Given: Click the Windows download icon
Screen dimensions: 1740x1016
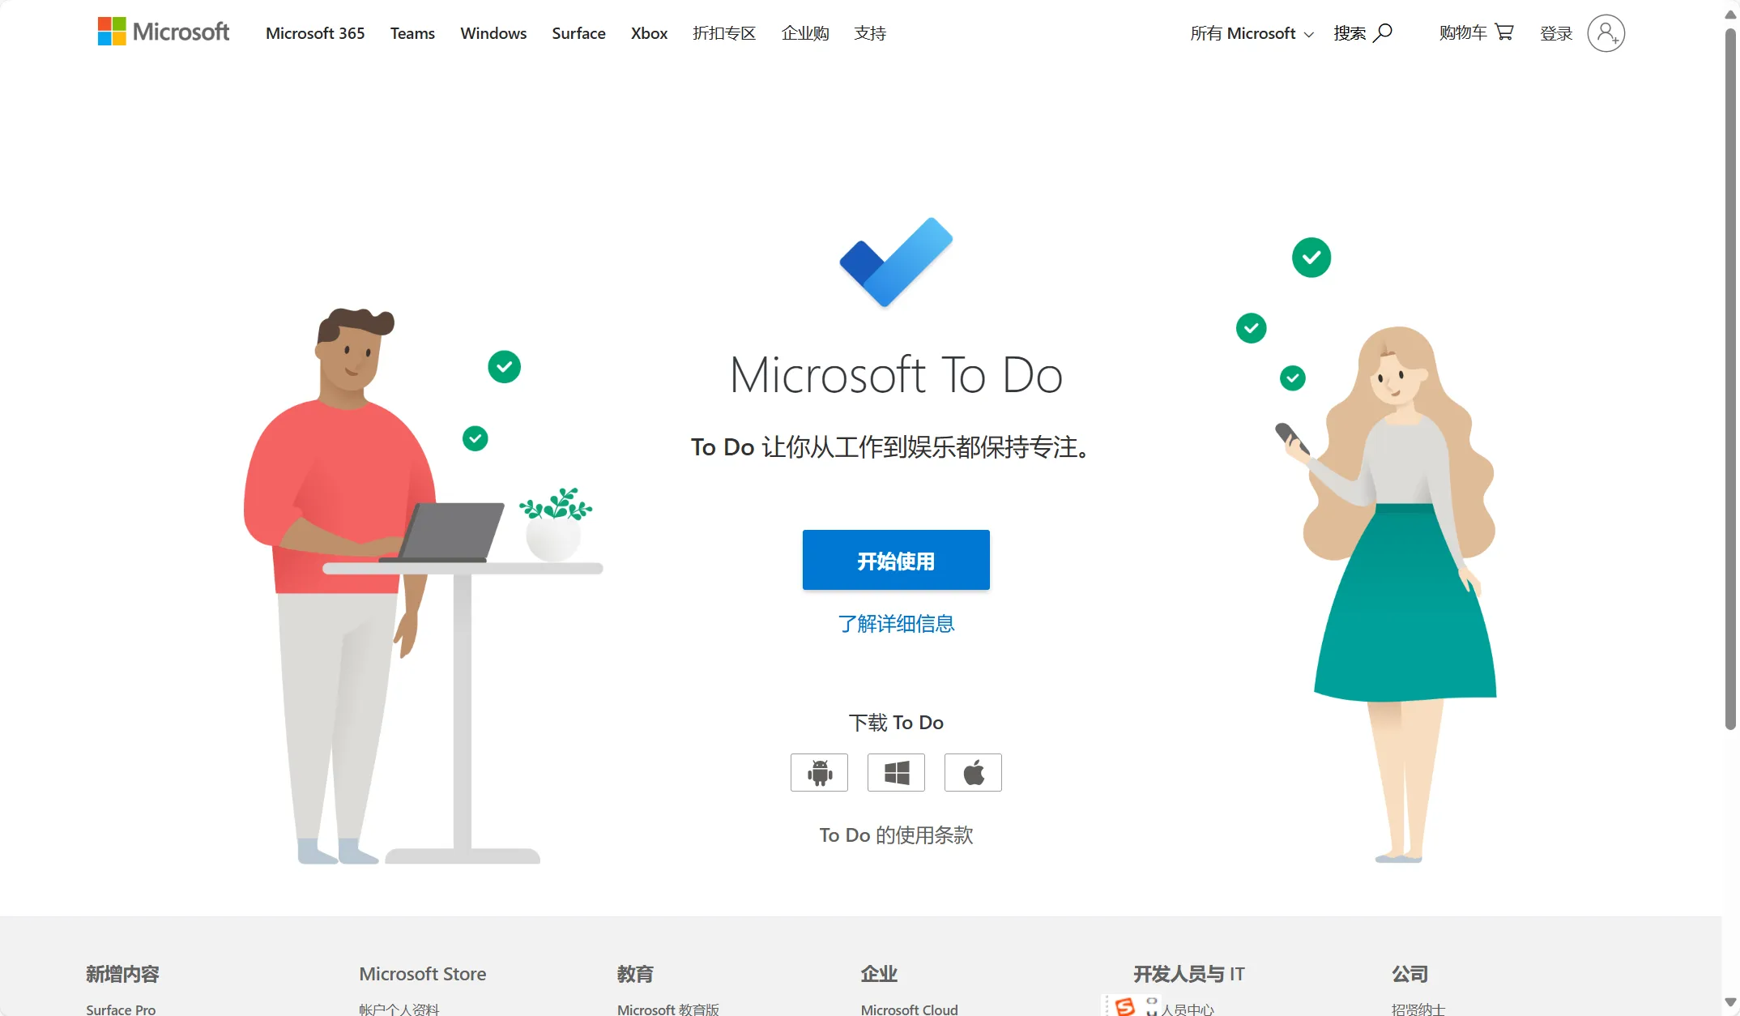Looking at the screenshot, I should 896,771.
